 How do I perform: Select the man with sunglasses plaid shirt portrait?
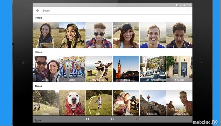click(x=99, y=35)
